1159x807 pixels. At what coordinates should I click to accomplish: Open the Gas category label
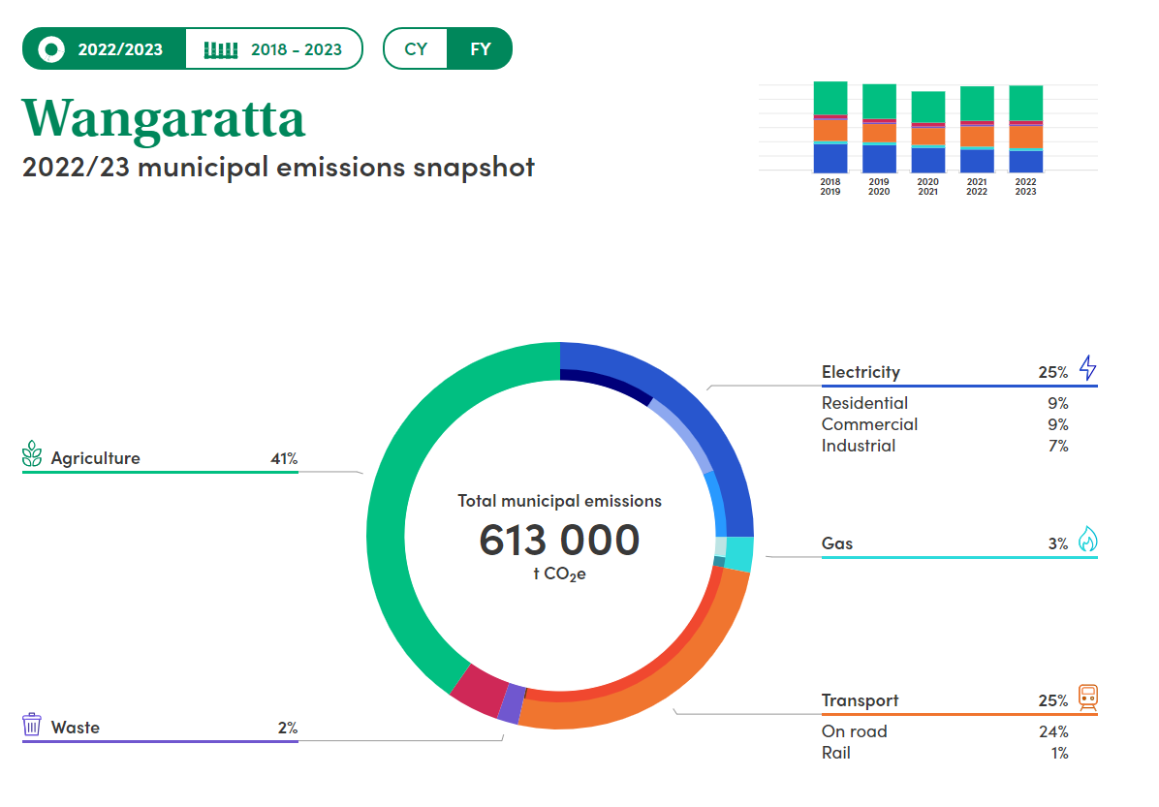(x=837, y=543)
